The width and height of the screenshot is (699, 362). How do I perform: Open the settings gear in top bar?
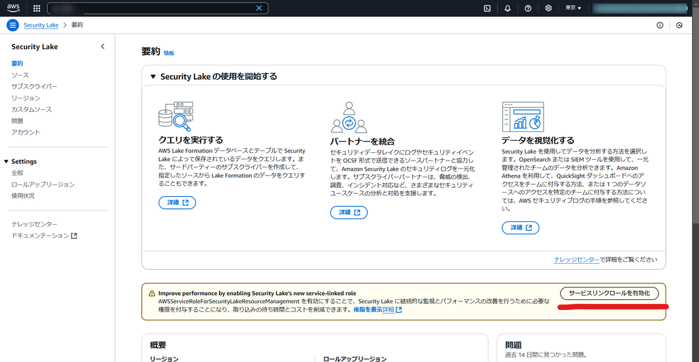[548, 8]
